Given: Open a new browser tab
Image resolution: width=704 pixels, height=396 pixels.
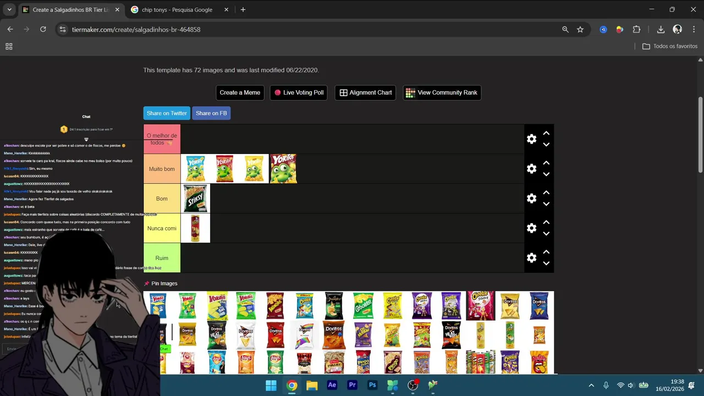Looking at the screenshot, I should click(243, 9).
